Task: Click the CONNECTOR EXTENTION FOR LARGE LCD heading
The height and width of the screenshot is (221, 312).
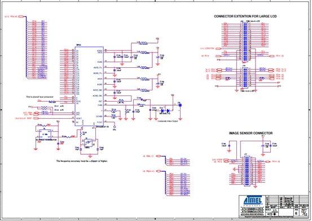Action: [245, 16]
